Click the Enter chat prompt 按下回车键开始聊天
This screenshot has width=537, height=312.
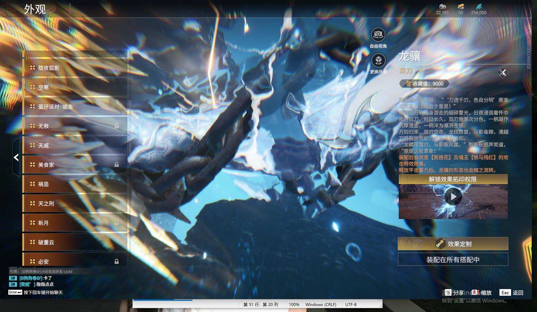point(36,292)
